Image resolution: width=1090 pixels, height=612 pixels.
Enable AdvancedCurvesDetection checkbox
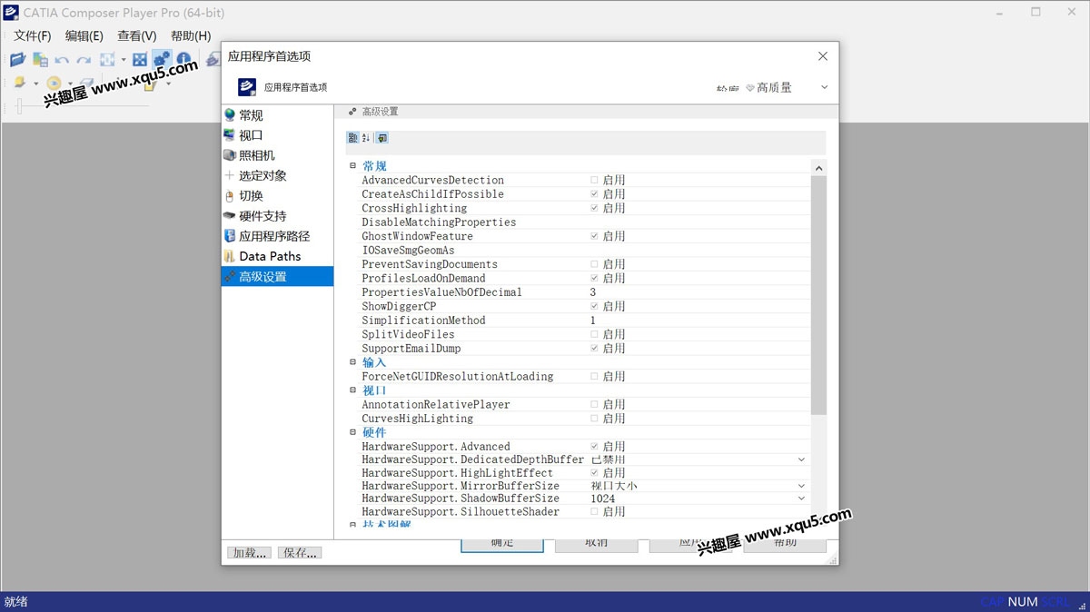[594, 180]
